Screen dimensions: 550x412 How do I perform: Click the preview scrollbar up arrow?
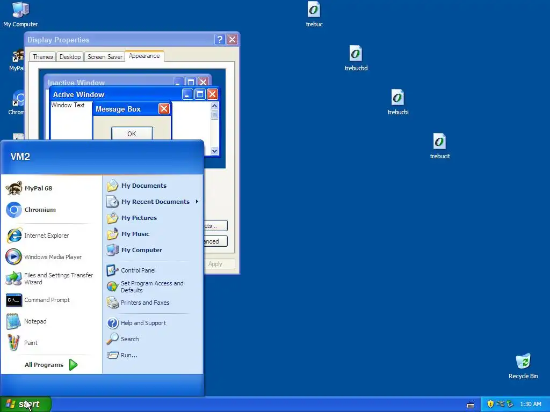coord(214,106)
